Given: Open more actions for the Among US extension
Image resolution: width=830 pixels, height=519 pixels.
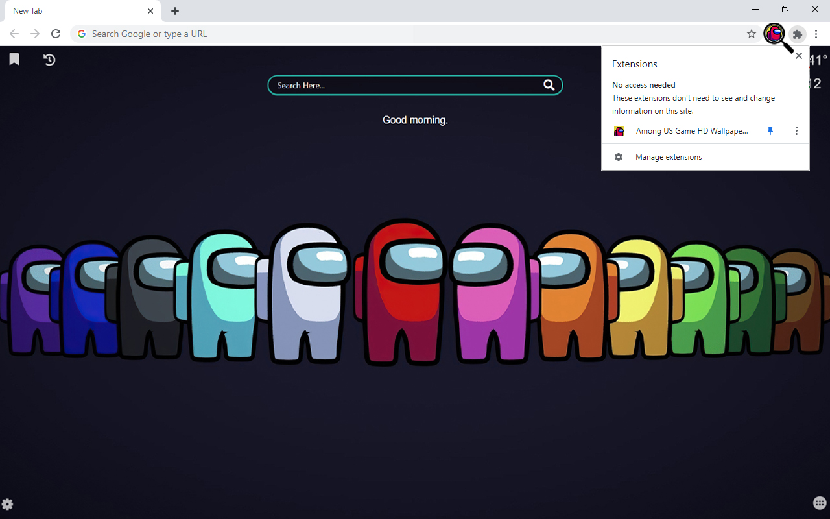Looking at the screenshot, I should pos(796,131).
